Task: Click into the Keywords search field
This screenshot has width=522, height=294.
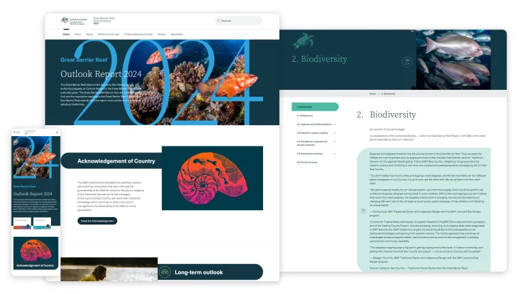Action: click(x=239, y=20)
